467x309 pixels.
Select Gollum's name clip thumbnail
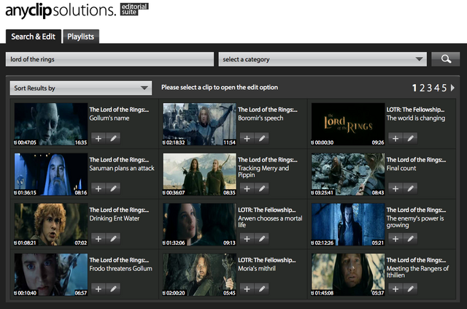[50, 124]
